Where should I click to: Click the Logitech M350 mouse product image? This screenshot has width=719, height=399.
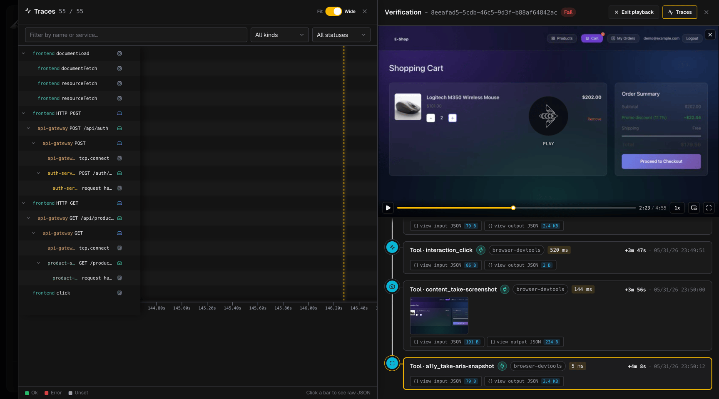[408, 107]
